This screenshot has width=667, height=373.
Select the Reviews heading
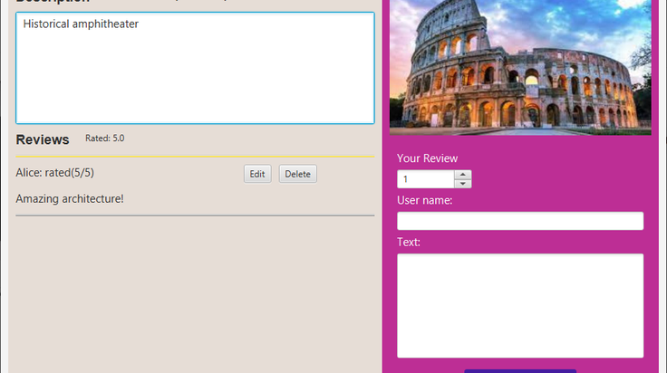[x=43, y=139]
